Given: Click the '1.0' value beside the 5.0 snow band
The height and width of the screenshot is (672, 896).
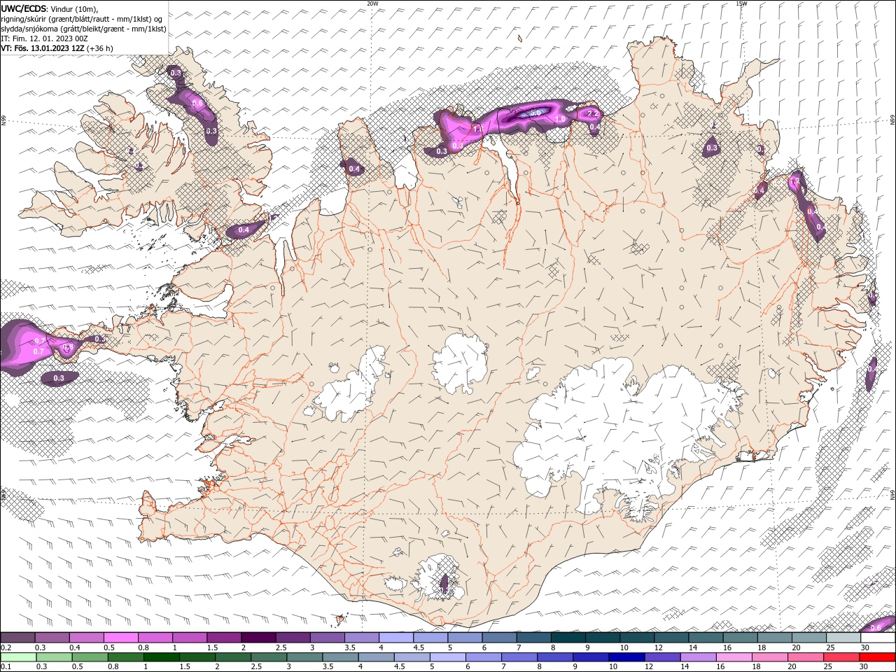Looking at the screenshot, I should (560, 120).
